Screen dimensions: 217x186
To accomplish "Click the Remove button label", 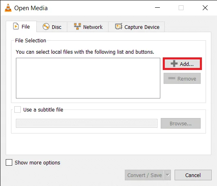I will pyautogui.click(x=187, y=79).
